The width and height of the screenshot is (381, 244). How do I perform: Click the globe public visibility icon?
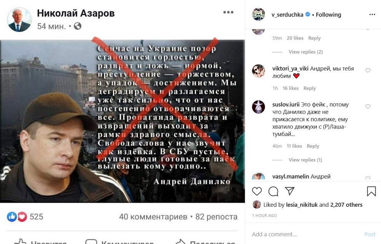77,26
